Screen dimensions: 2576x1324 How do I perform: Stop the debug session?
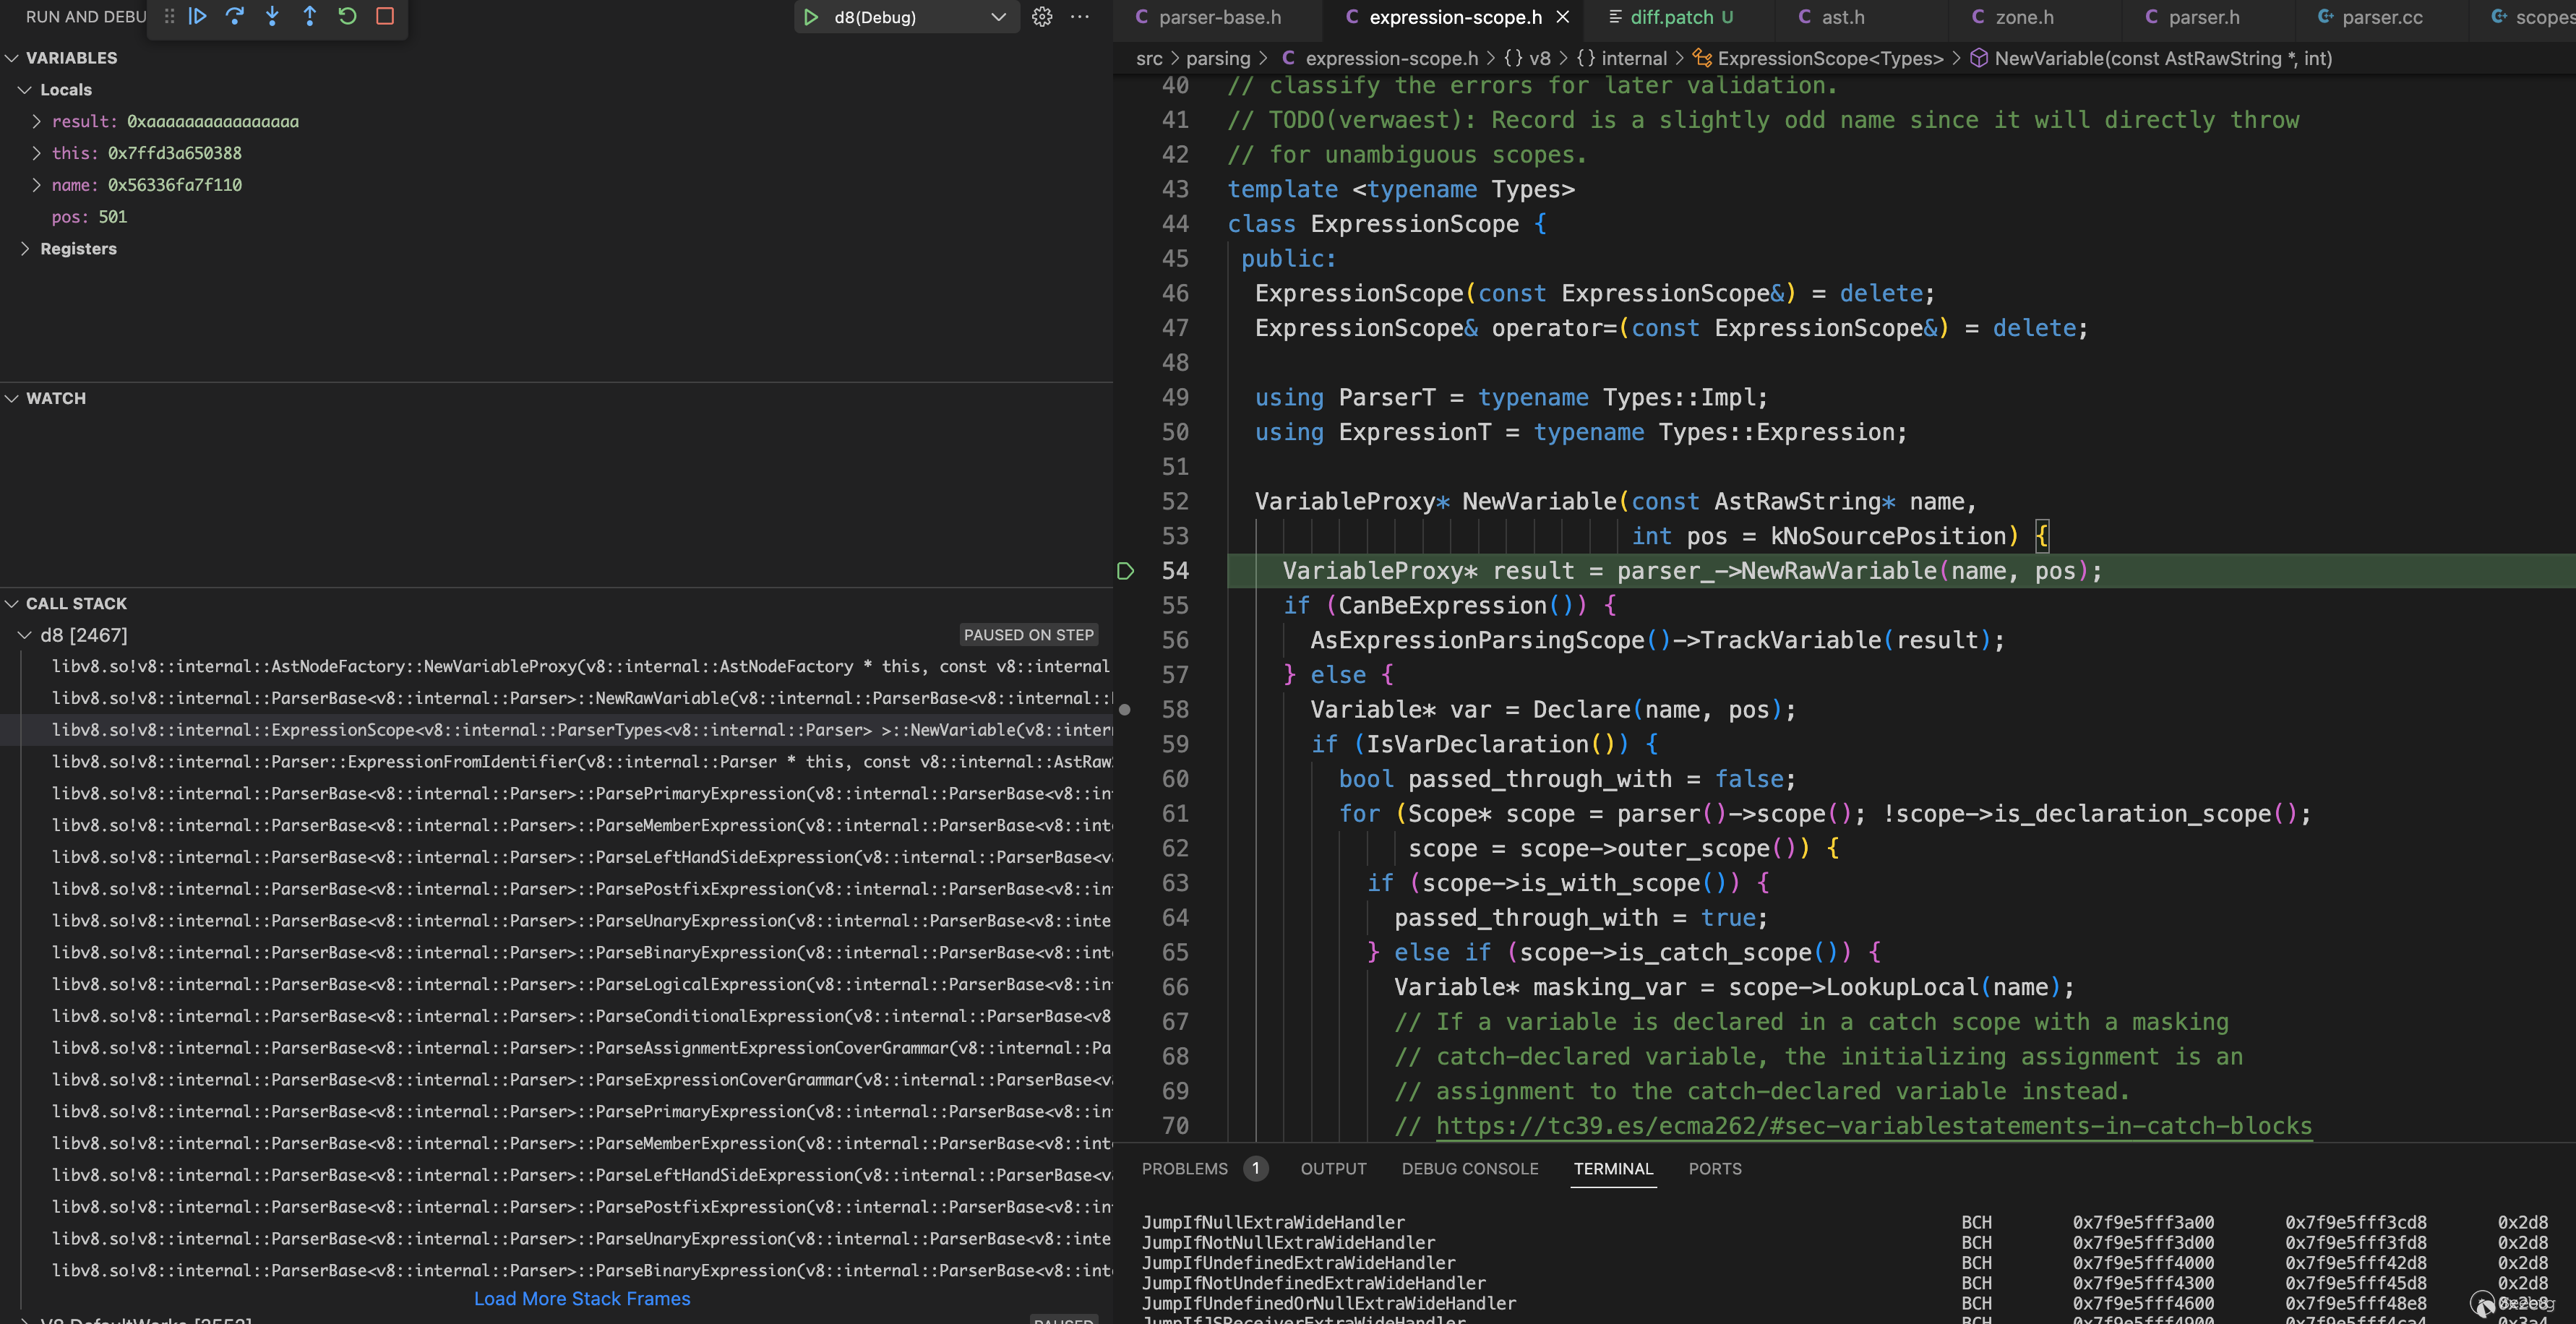[385, 16]
